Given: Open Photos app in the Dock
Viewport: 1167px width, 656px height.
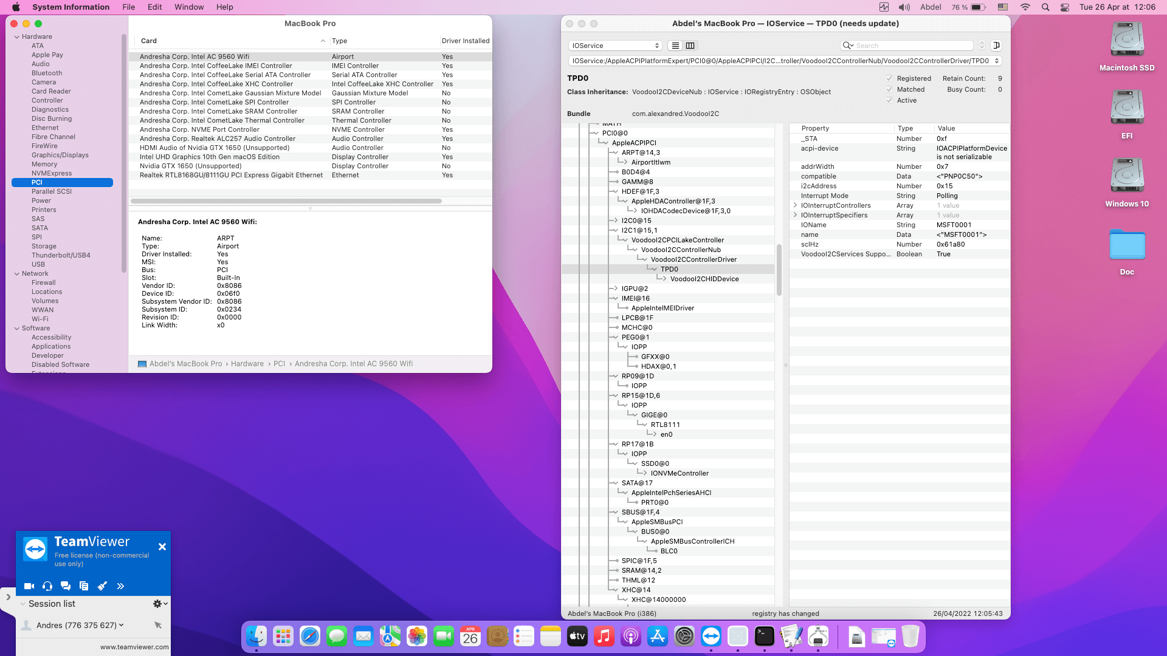Looking at the screenshot, I should click(x=417, y=636).
